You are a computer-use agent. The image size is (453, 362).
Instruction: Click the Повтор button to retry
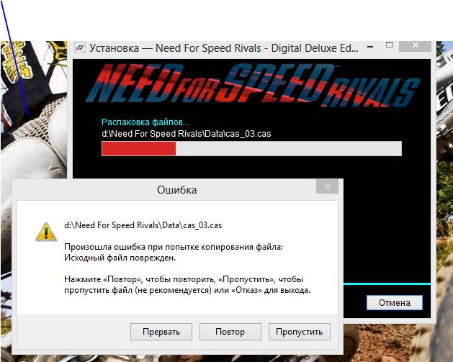(230, 332)
